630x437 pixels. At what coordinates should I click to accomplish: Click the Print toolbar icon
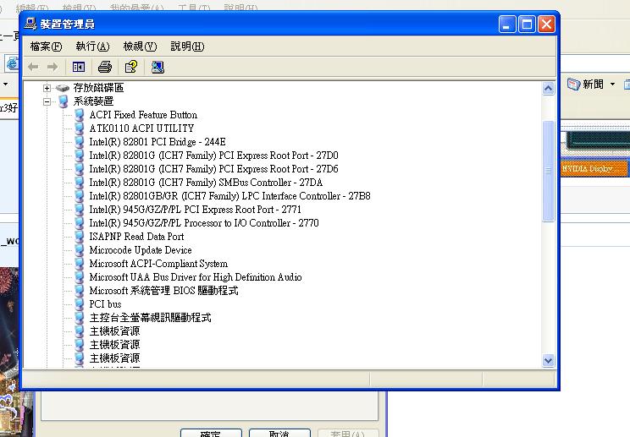coord(105,67)
